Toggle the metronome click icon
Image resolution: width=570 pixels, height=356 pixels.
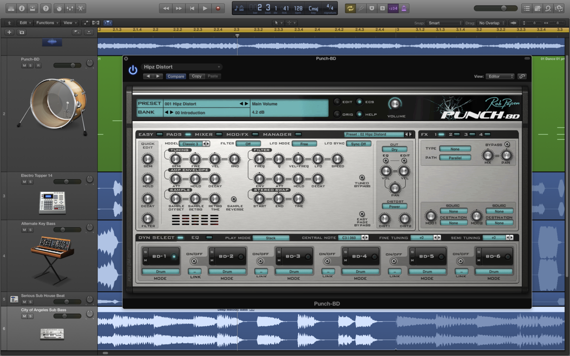(x=404, y=8)
